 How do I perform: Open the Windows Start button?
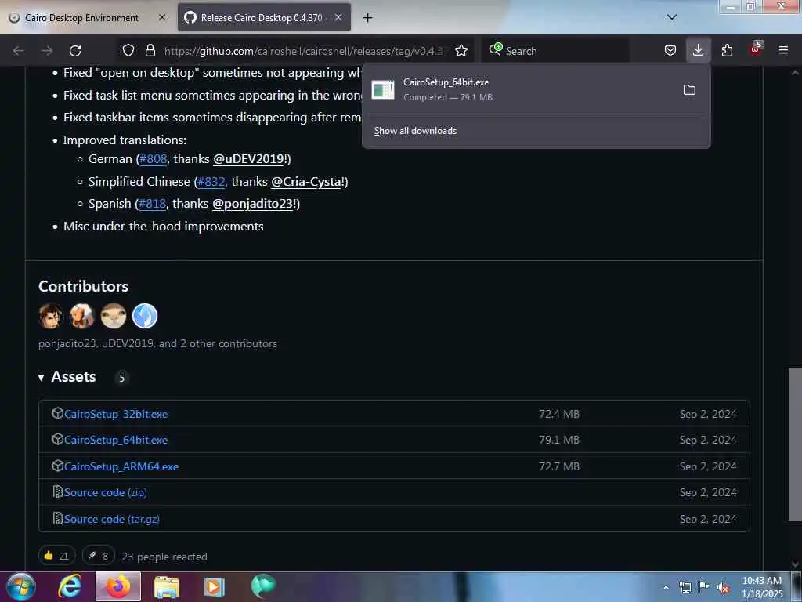point(20,586)
